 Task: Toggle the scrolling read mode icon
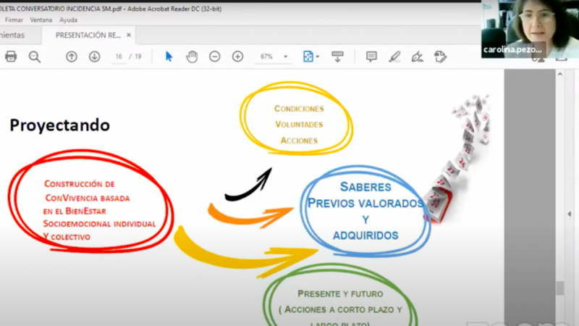(337, 57)
